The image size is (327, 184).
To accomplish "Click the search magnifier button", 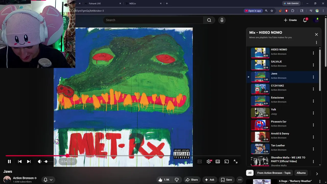I will click(x=209, y=20).
